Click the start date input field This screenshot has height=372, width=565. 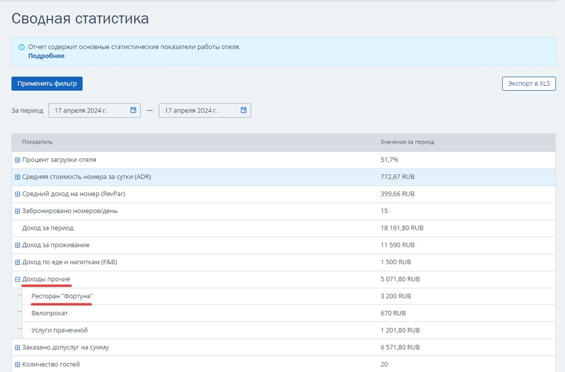[x=95, y=110]
